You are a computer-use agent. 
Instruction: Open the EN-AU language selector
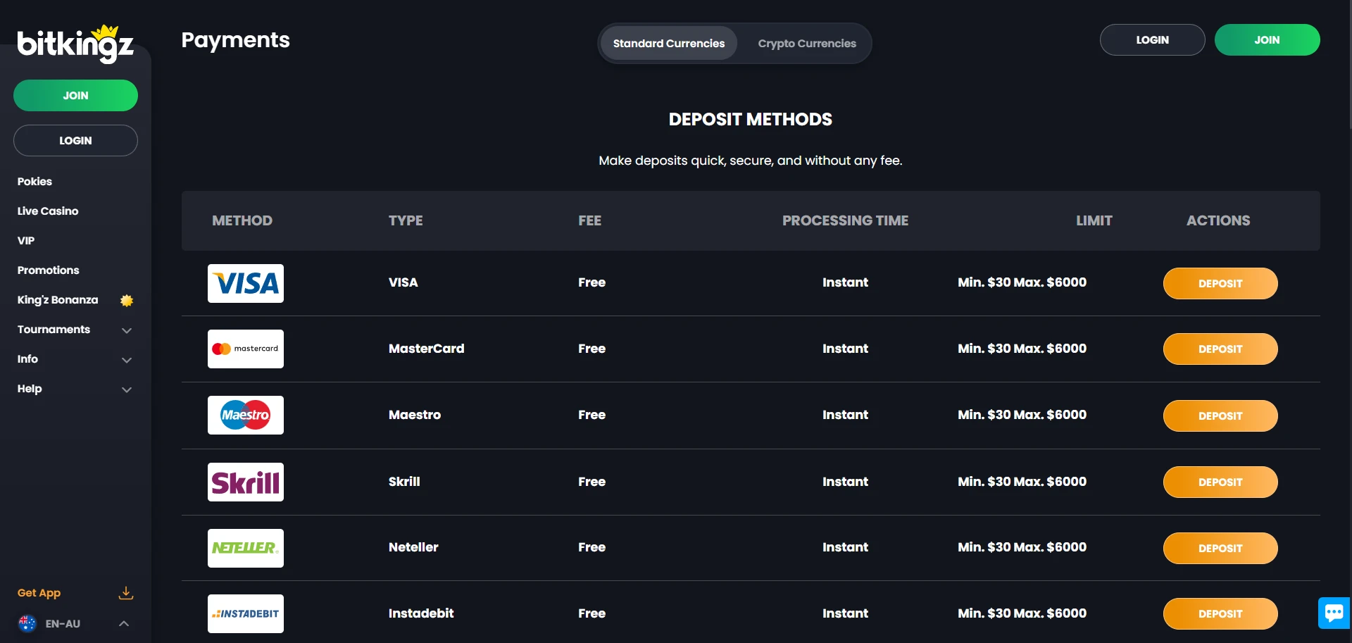pos(75,623)
